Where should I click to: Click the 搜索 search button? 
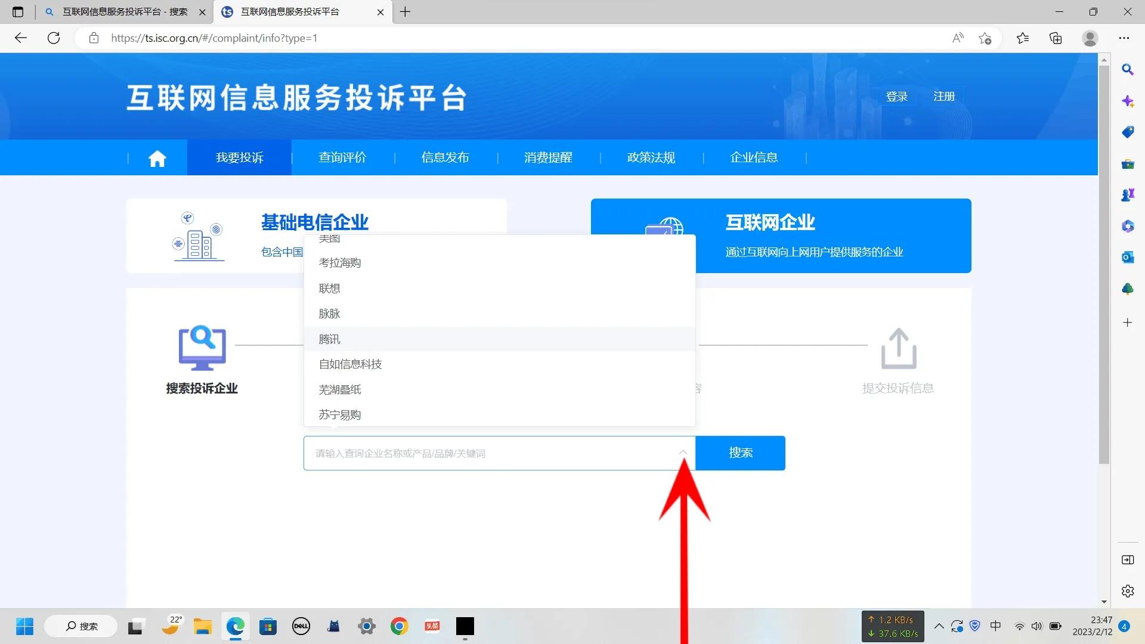coord(740,453)
